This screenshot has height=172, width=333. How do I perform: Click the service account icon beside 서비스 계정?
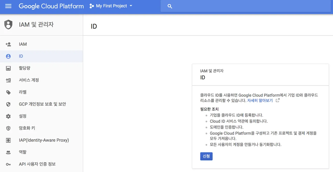pyautogui.click(x=8, y=80)
